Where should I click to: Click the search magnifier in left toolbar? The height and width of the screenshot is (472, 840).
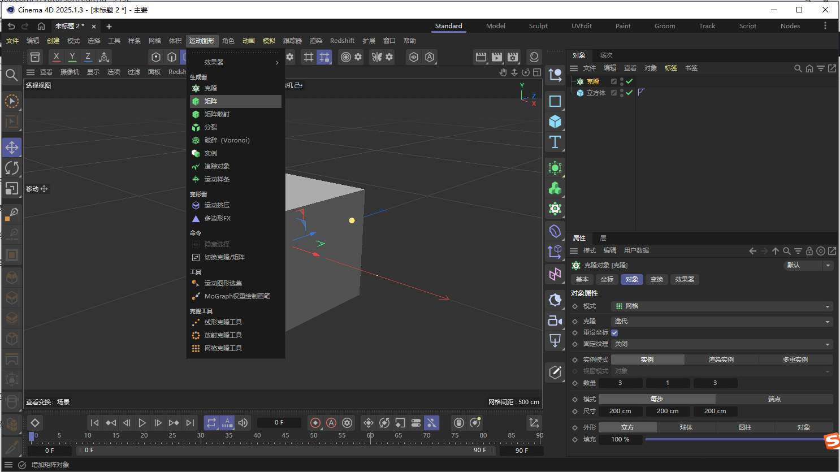(11, 75)
